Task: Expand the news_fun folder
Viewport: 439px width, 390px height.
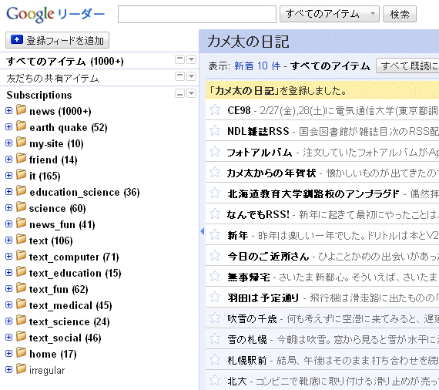Action: (9, 224)
